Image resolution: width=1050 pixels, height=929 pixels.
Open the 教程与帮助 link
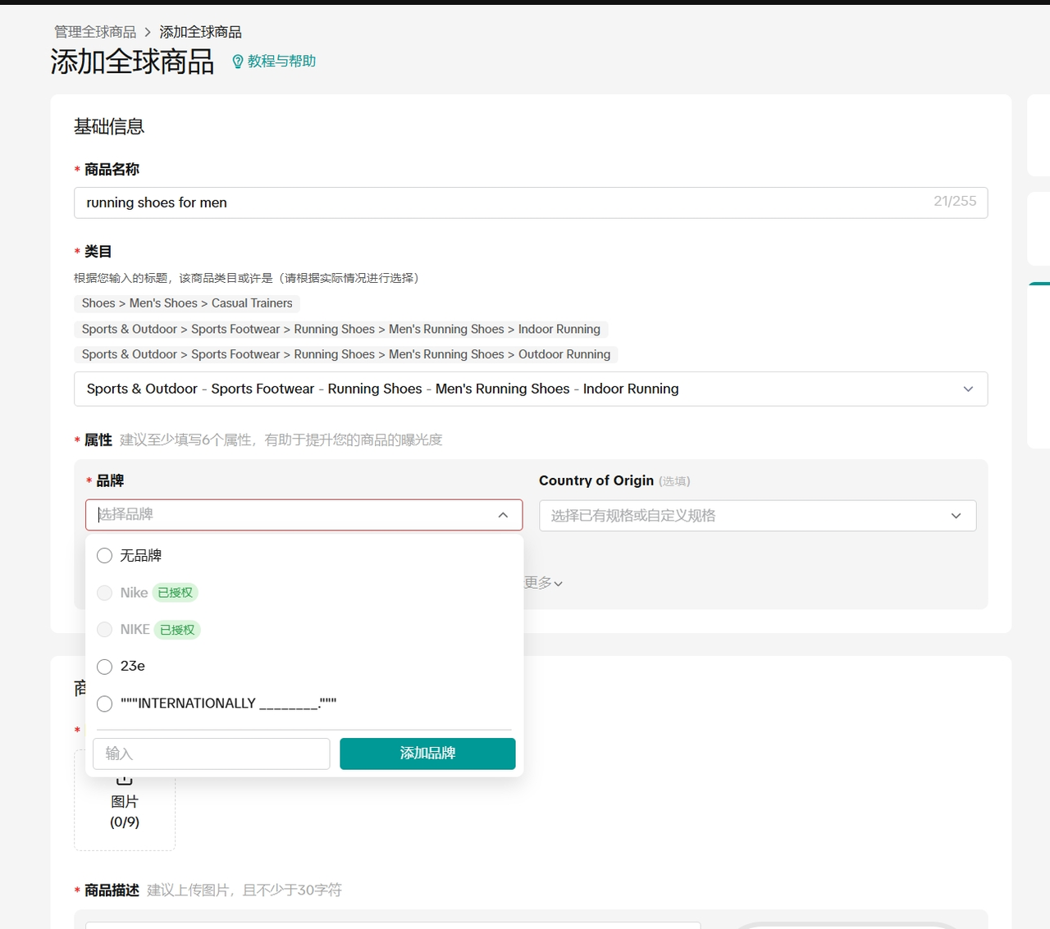click(x=281, y=61)
